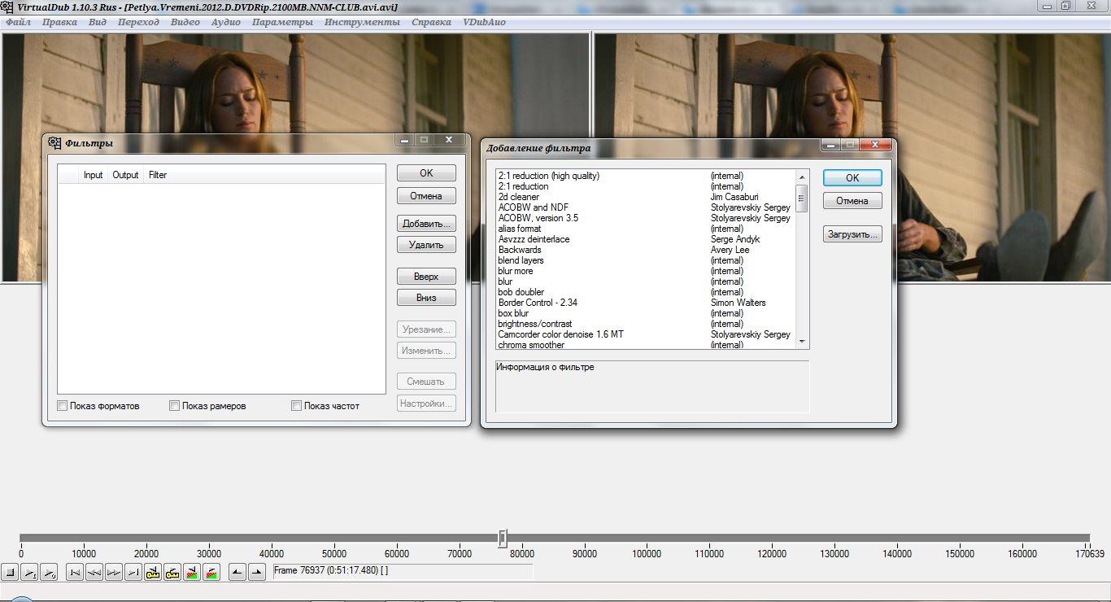
Task: Open the Переход menu
Action: [x=139, y=22]
